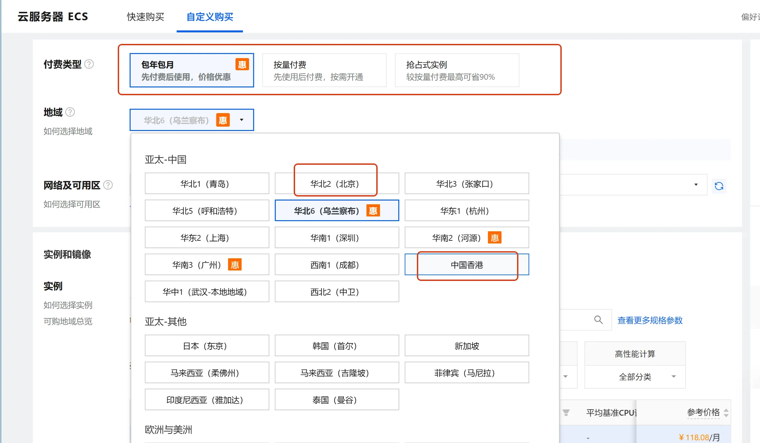Choose region 西南1（成都）
The width and height of the screenshot is (760, 443).
(x=337, y=265)
